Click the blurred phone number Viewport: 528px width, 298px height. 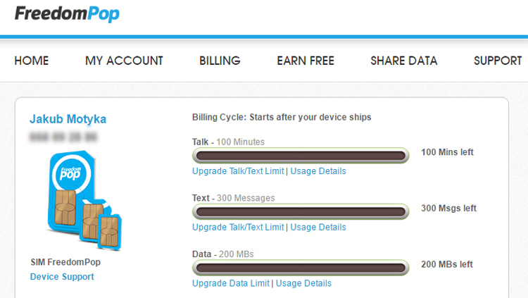[x=63, y=137]
